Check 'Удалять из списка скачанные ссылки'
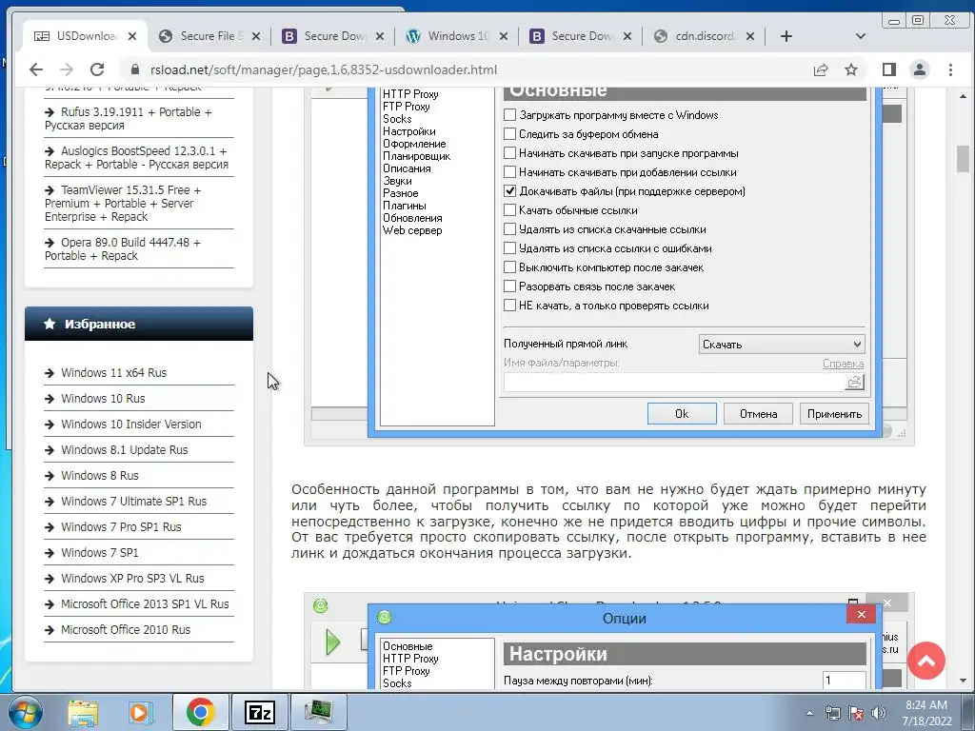 click(x=510, y=229)
